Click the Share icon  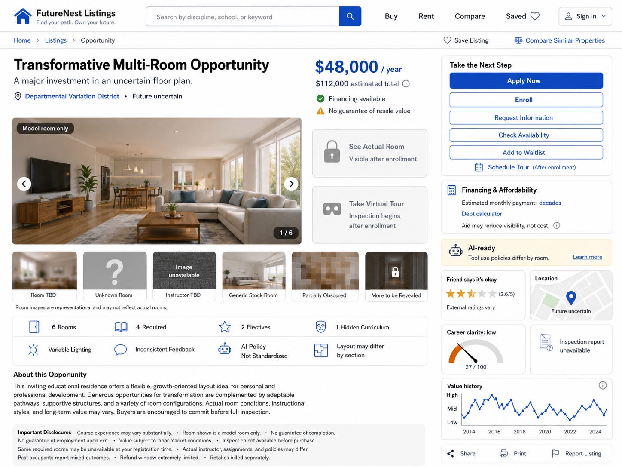451,453
